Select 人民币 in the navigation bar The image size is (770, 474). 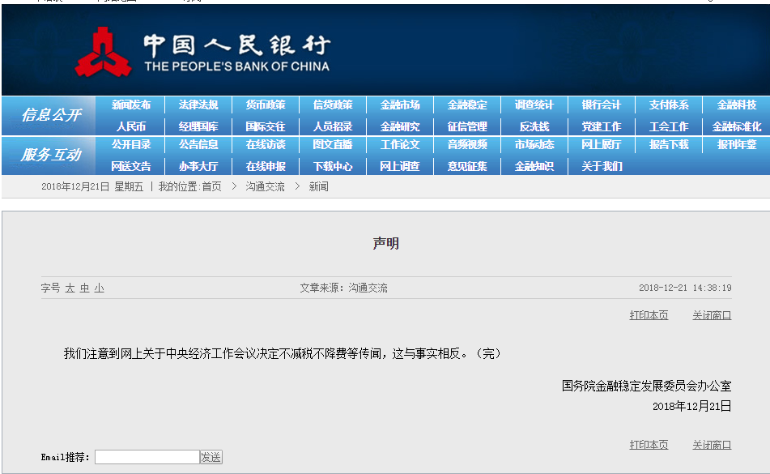131,126
